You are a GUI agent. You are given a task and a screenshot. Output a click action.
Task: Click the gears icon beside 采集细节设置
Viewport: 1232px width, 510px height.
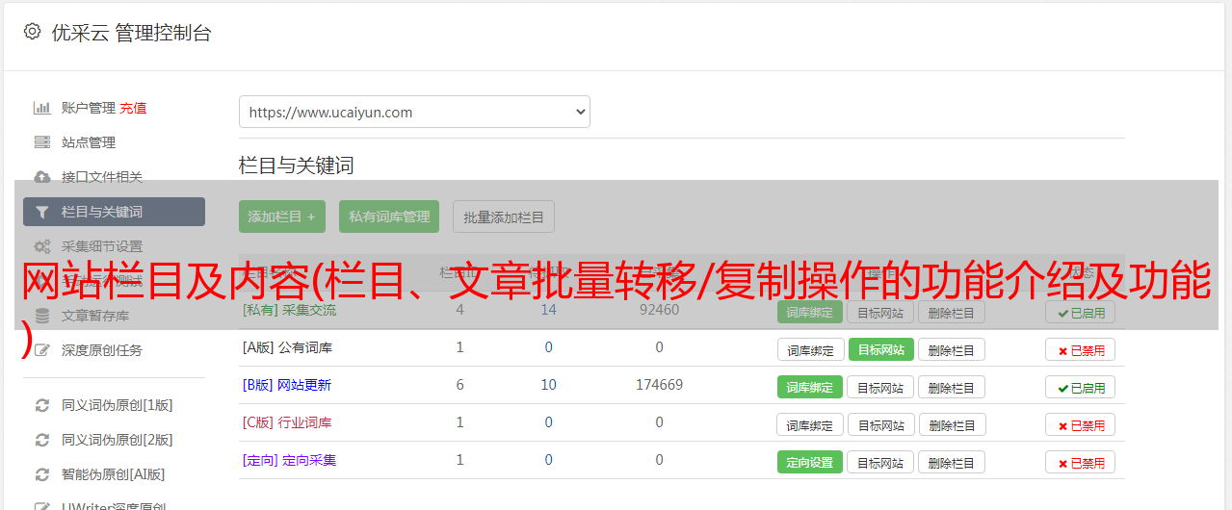coord(42,246)
